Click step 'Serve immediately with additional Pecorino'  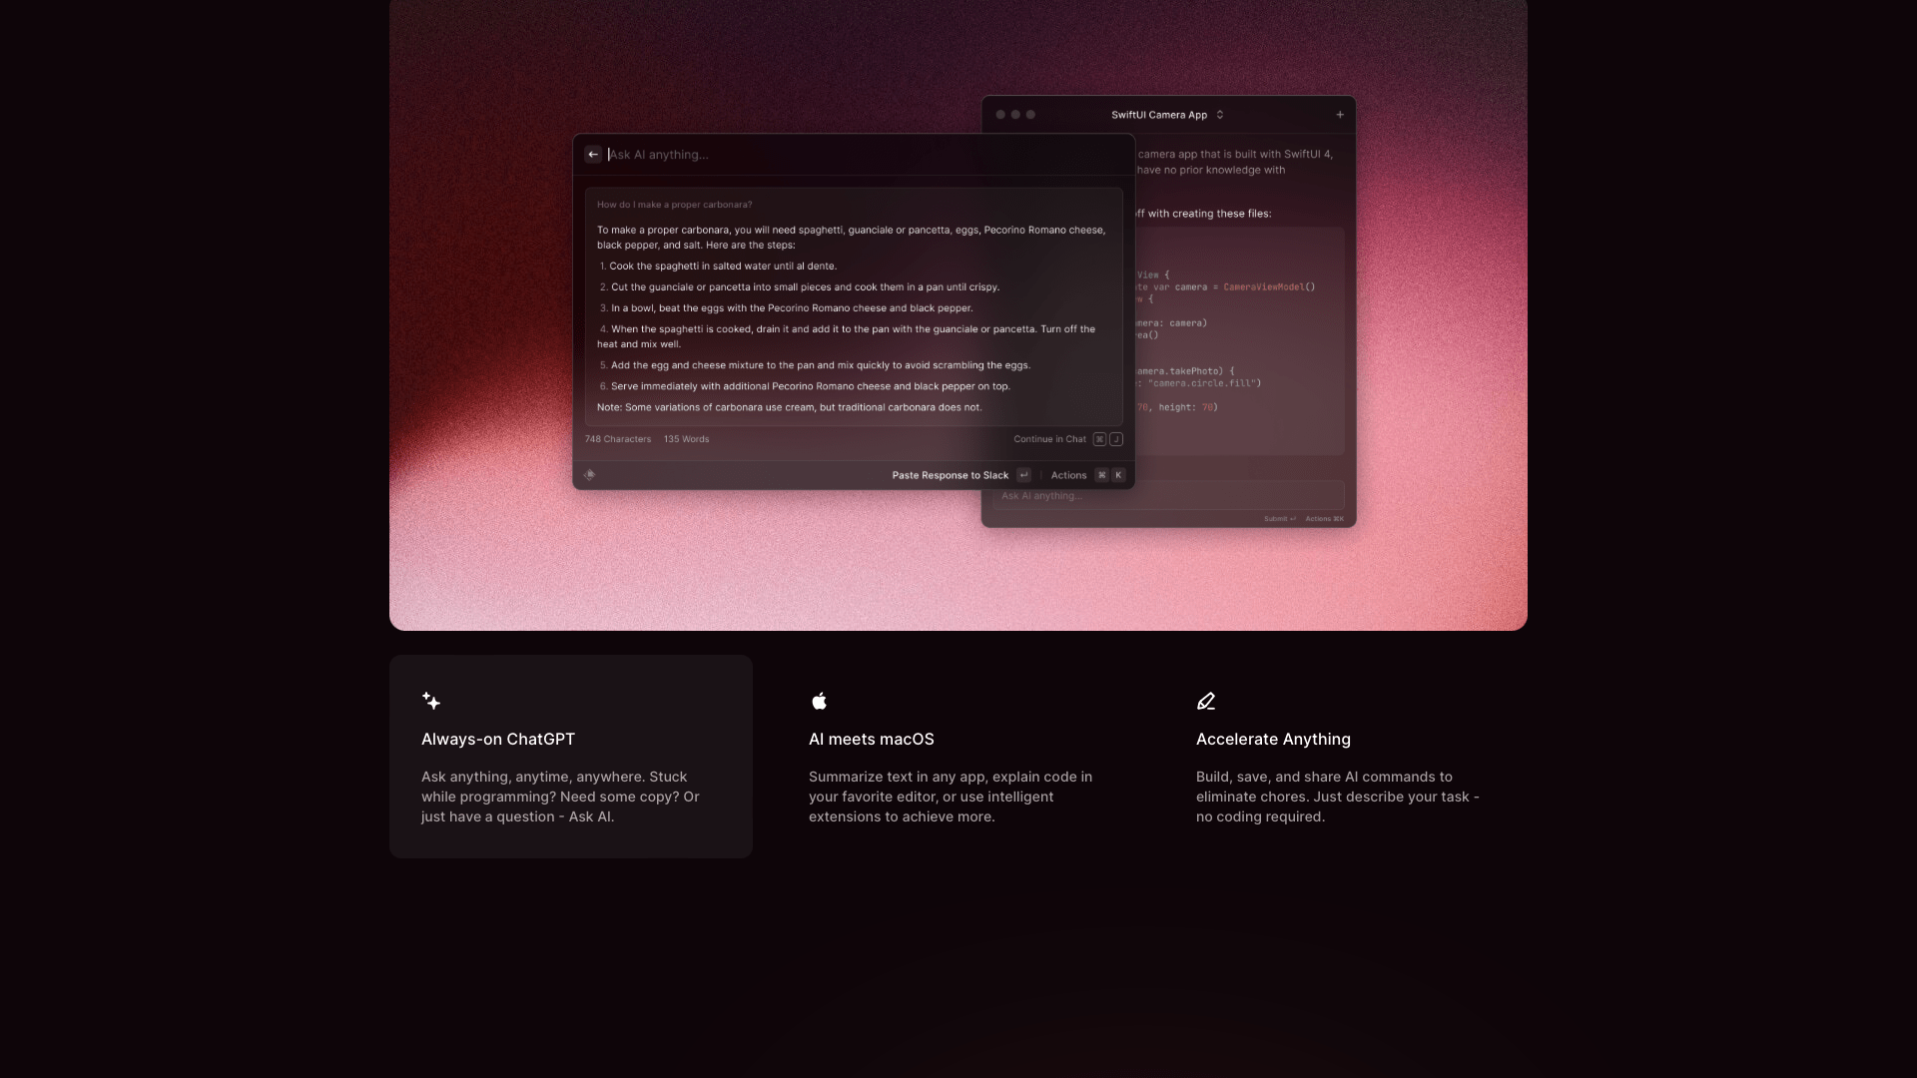point(810,386)
